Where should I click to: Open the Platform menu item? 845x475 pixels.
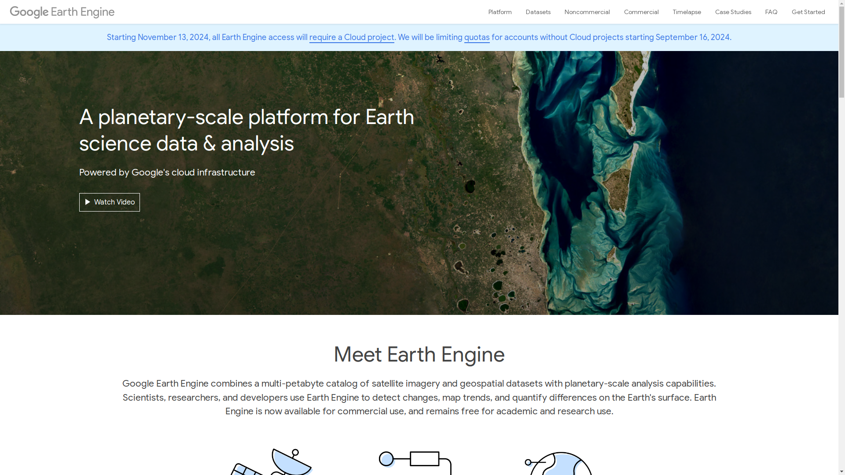(500, 12)
